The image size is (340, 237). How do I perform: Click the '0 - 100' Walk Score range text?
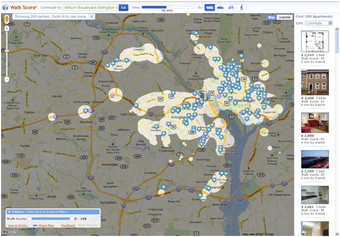pos(81,219)
